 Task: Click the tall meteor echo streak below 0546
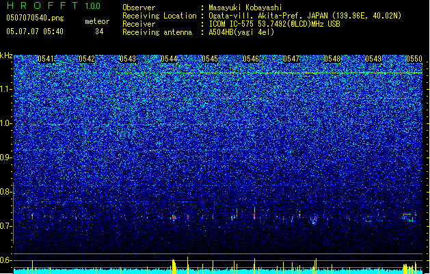pyautogui.click(x=254, y=213)
